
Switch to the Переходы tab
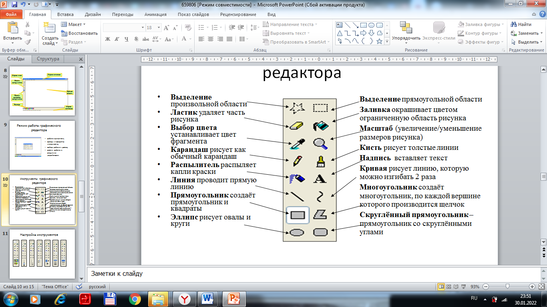pos(123,14)
